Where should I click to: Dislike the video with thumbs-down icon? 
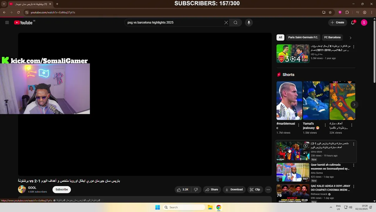pos(196,190)
